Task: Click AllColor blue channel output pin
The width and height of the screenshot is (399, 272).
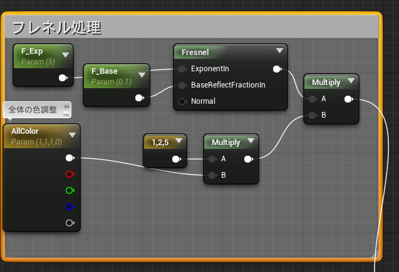Action: pyautogui.click(x=70, y=207)
